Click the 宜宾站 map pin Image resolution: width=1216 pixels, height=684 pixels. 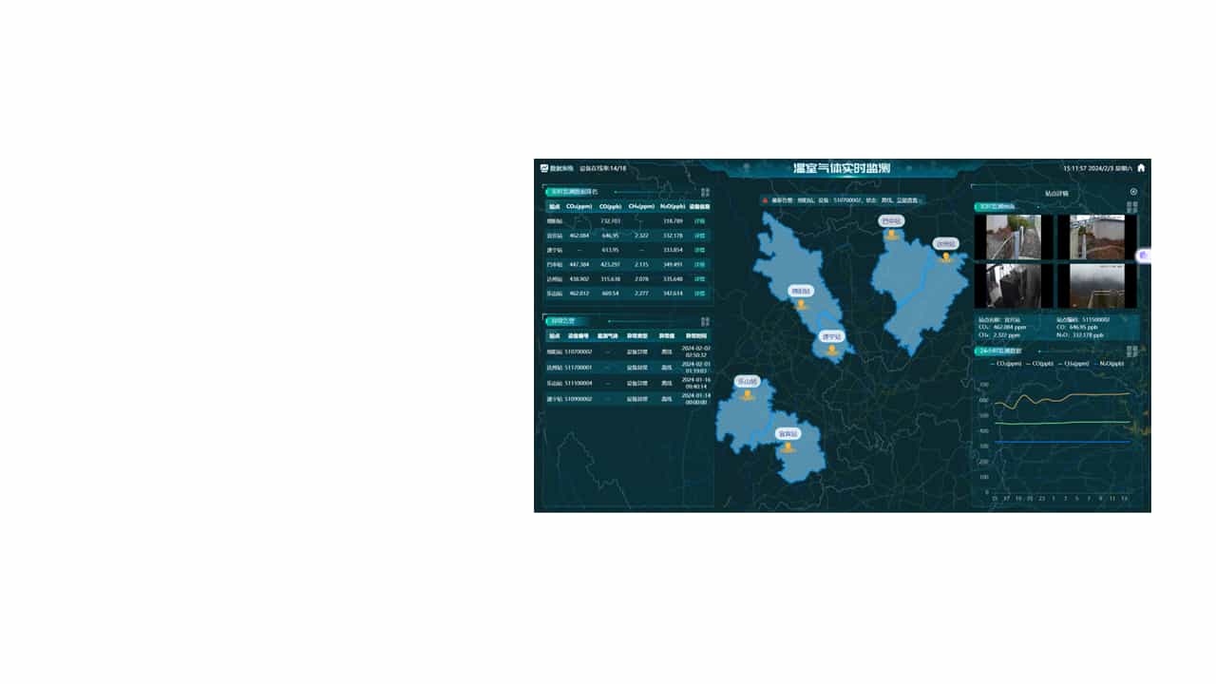click(x=788, y=446)
